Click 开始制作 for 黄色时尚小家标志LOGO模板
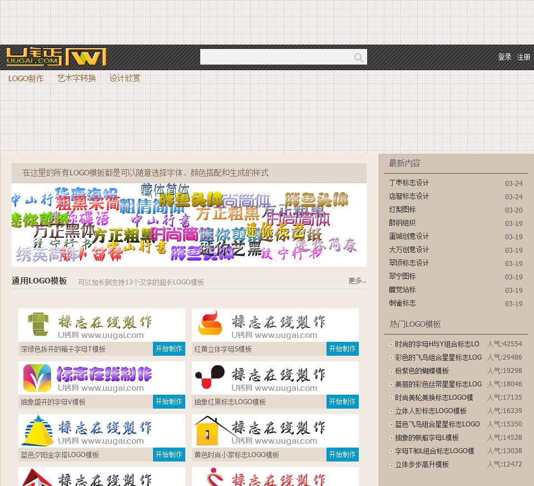The image size is (534, 486). [x=343, y=454]
